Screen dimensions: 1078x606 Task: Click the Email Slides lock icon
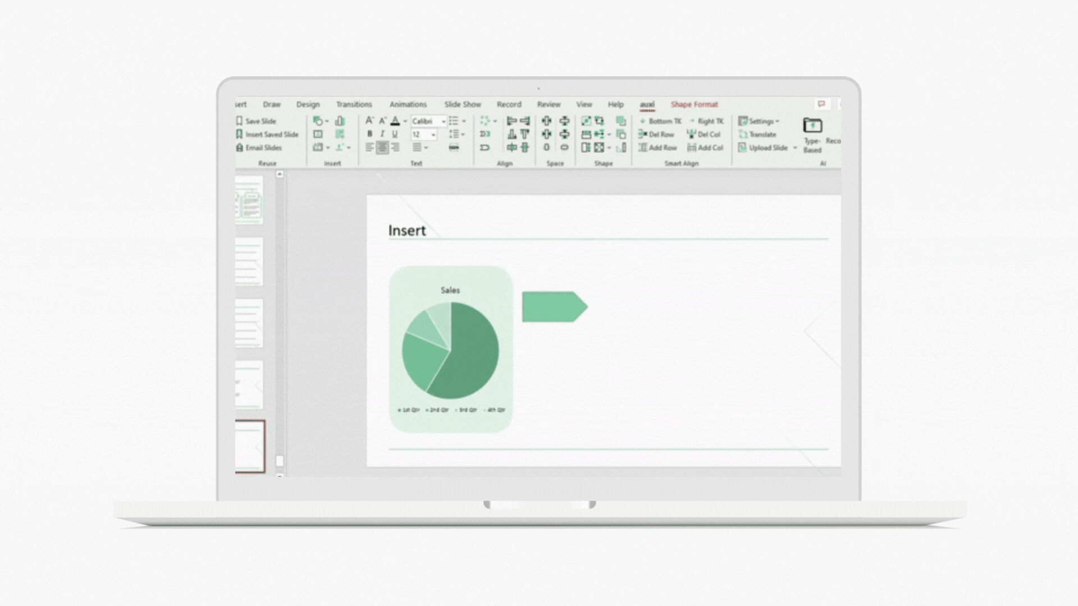pos(239,148)
